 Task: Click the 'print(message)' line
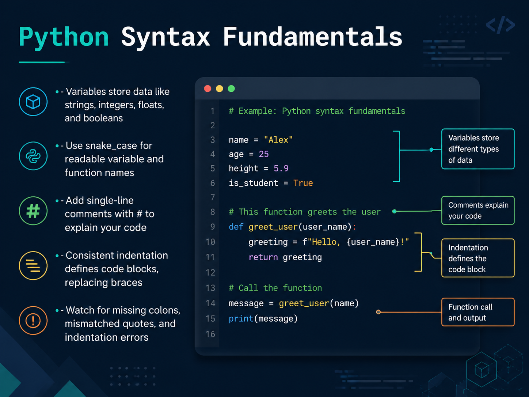[263, 318]
